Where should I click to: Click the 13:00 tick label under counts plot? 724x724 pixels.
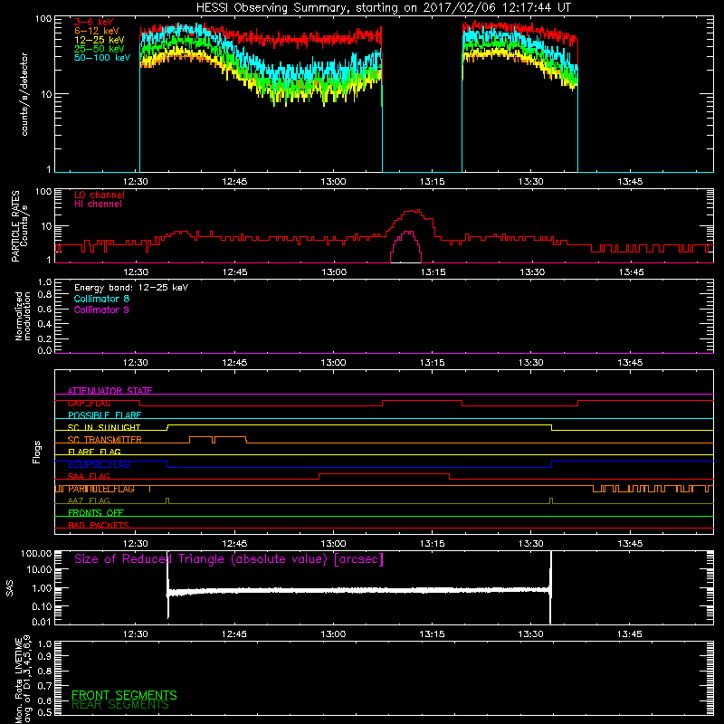pos(333,182)
